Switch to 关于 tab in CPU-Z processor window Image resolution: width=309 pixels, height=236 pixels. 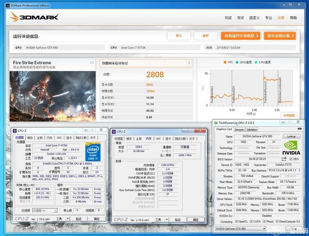click(x=93, y=138)
